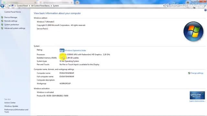Click the genuine Microsoft software badge
Viewport: 207px width, 116px height.
pos(197,95)
